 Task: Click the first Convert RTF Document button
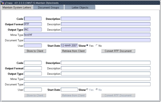click(118, 51)
